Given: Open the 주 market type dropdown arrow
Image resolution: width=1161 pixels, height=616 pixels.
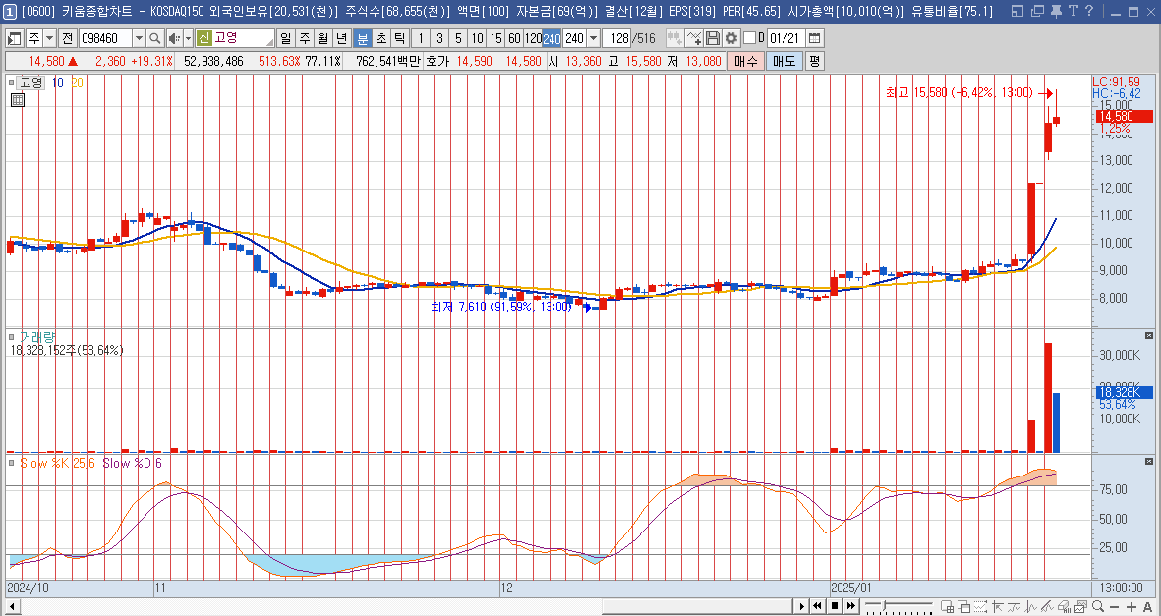Looking at the screenshot, I should pyautogui.click(x=49, y=38).
